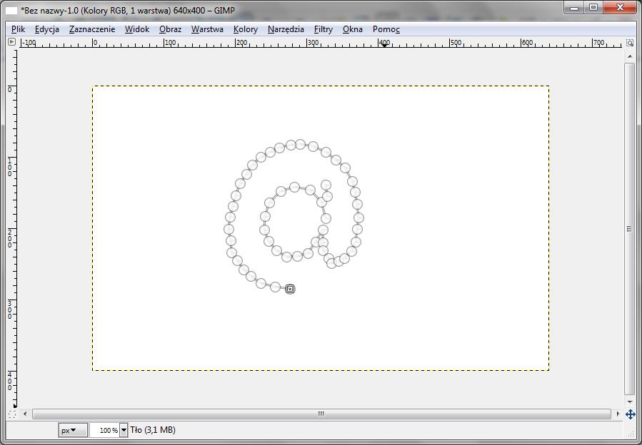Toggle Quick Mask icon at bottom left corner
This screenshot has height=445, width=642.
click(12, 414)
